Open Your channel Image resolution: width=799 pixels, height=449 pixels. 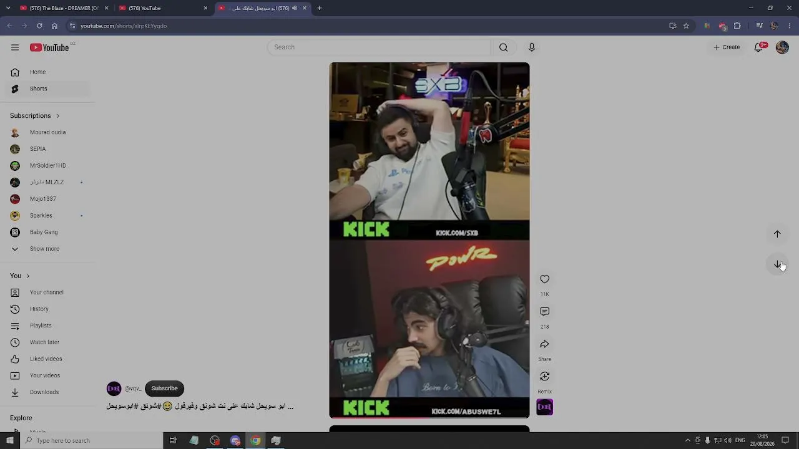click(47, 292)
